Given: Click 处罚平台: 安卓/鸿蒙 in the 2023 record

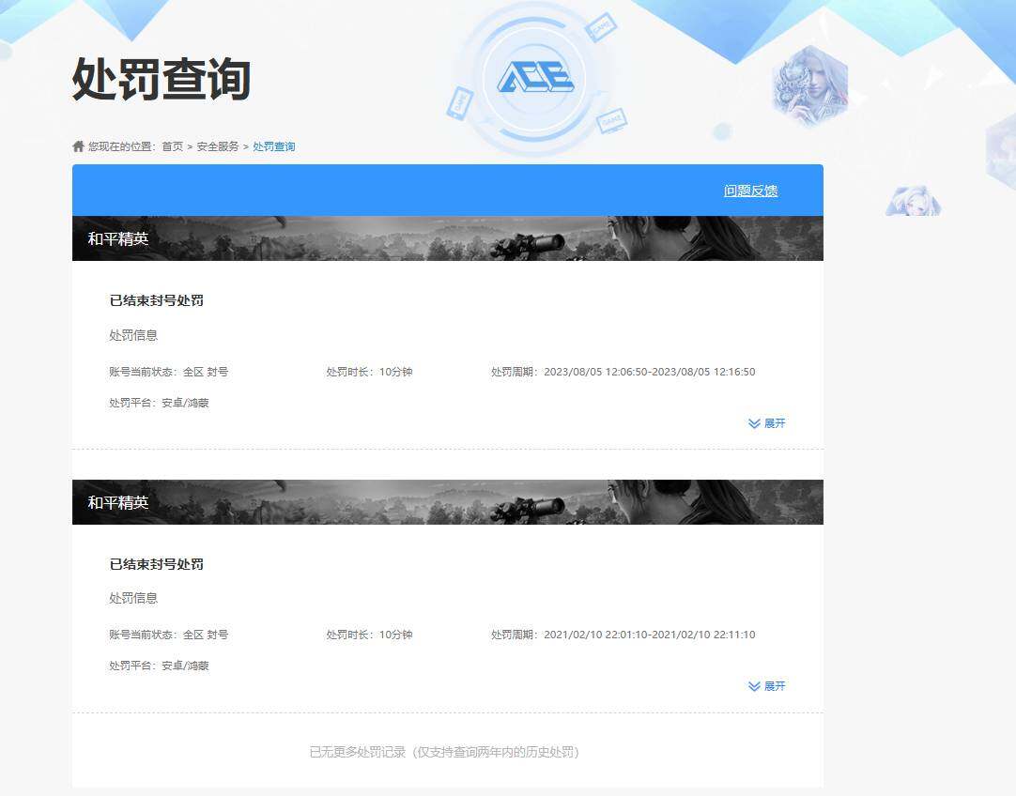Looking at the screenshot, I should (159, 403).
